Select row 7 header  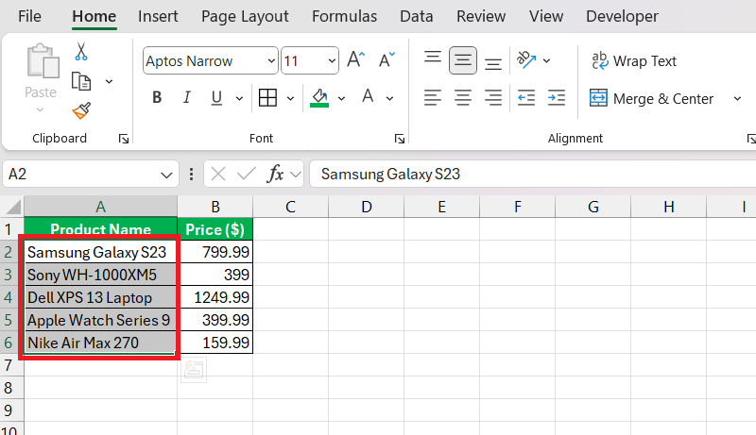11,365
